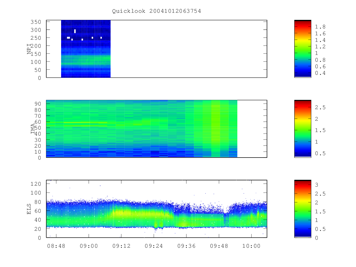Click the 09:24 time tick label
The image size is (356, 267).
154,246
